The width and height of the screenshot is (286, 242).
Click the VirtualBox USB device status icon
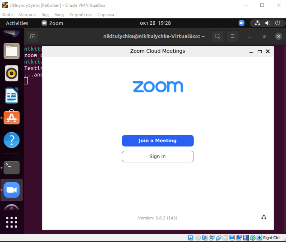[x=219, y=238]
